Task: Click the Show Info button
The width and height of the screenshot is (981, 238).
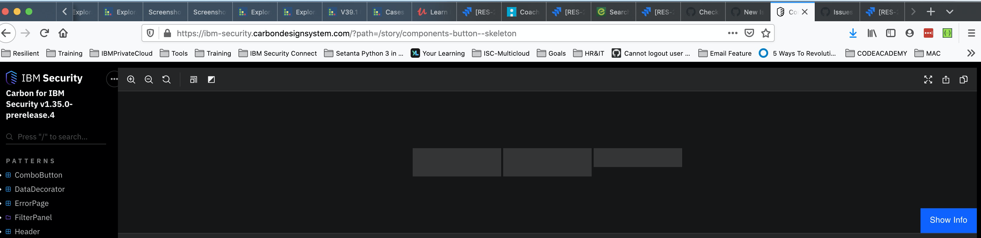Action: [x=948, y=220]
